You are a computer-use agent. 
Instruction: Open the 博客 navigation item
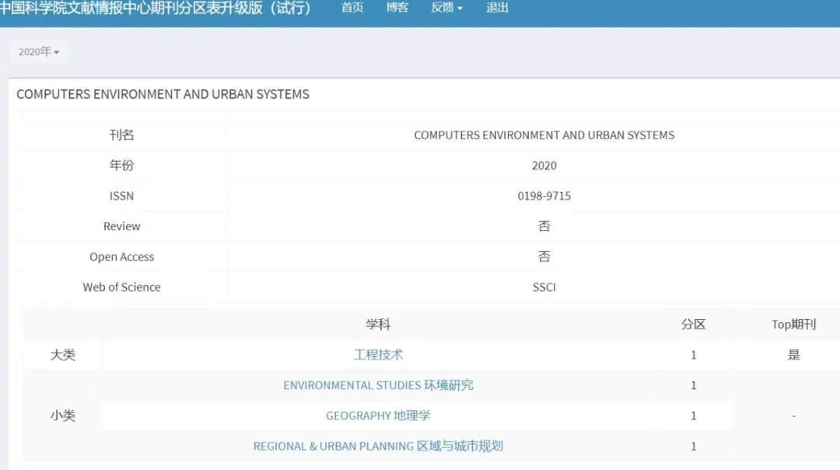pyautogui.click(x=397, y=8)
